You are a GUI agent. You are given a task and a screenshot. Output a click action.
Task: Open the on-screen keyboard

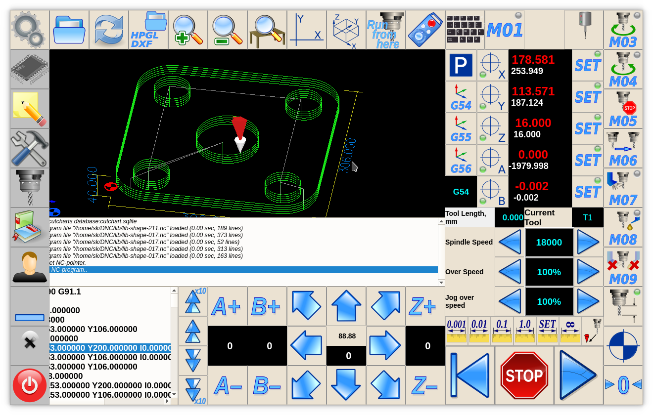[x=465, y=30]
